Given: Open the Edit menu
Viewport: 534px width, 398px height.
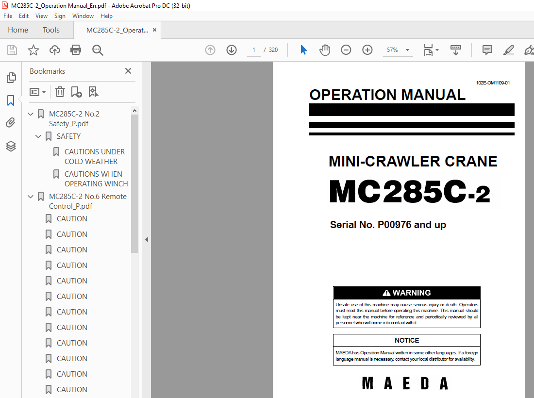Looking at the screenshot, I should (x=23, y=16).
